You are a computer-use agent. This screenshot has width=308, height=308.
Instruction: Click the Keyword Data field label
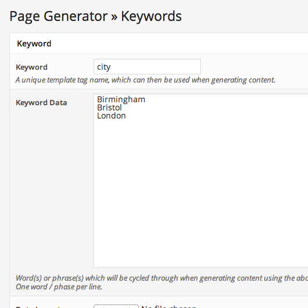point(41,103)
